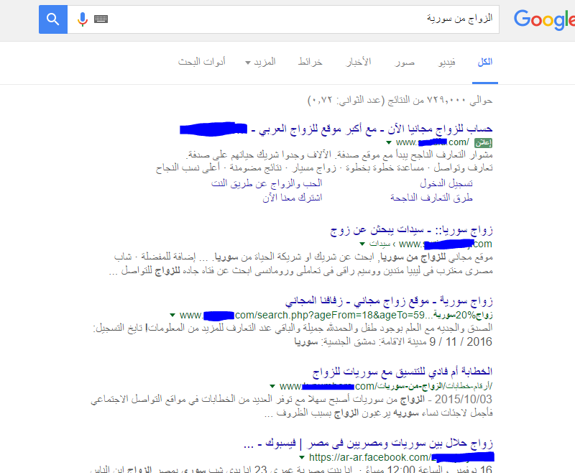Expand the facebook.com result URL arrow
The image size is (575, 473).
pos(303,456)
